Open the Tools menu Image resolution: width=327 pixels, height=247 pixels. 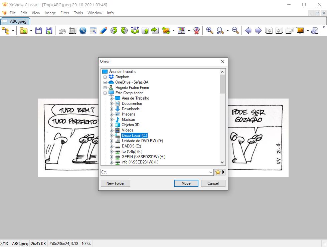coord(78,13)
